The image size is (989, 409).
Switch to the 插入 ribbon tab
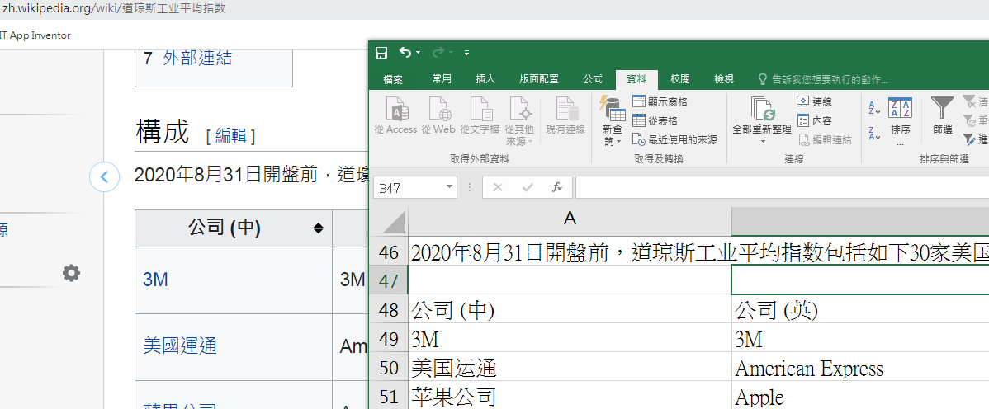point(485,79)
